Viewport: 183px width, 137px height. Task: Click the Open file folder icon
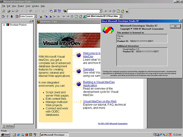(x=9, y=11)
